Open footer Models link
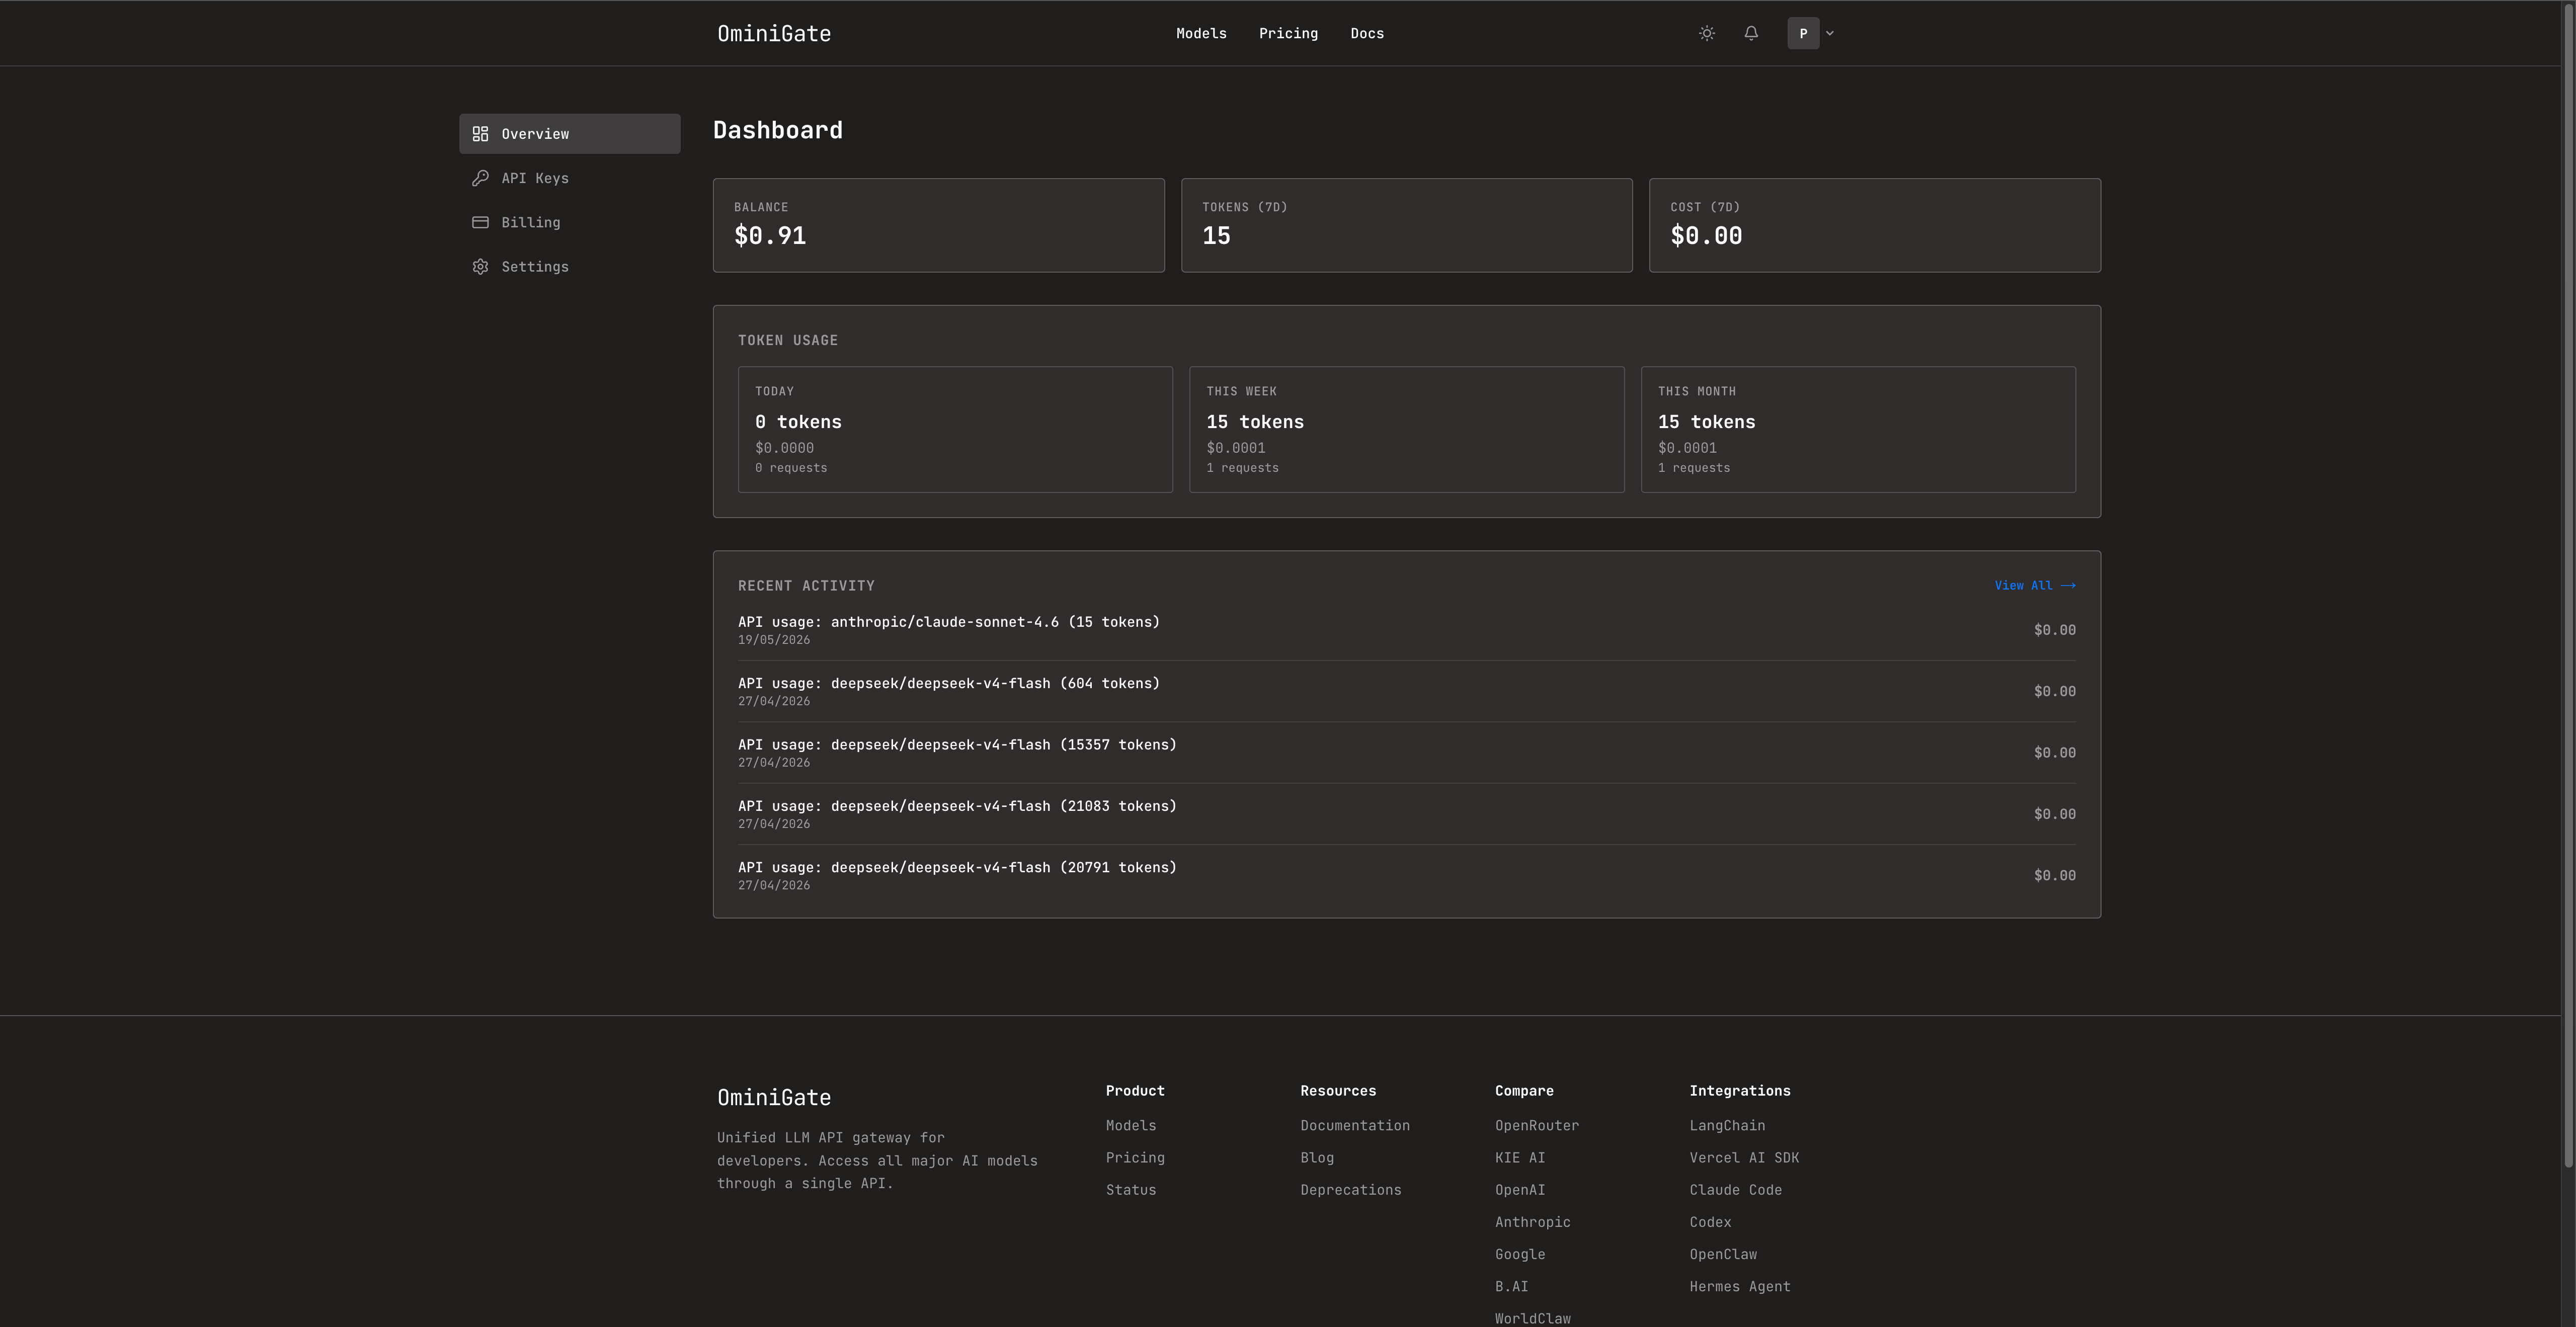The height and width of the screenshot is (1327, 2576). click(1131, 1126)
